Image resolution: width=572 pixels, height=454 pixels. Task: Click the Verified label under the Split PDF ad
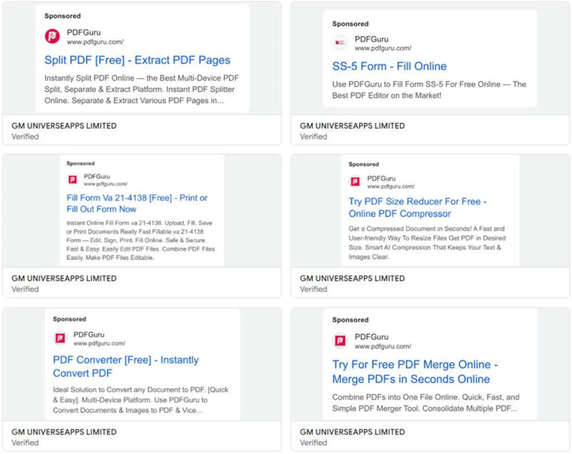click(25, 137)
